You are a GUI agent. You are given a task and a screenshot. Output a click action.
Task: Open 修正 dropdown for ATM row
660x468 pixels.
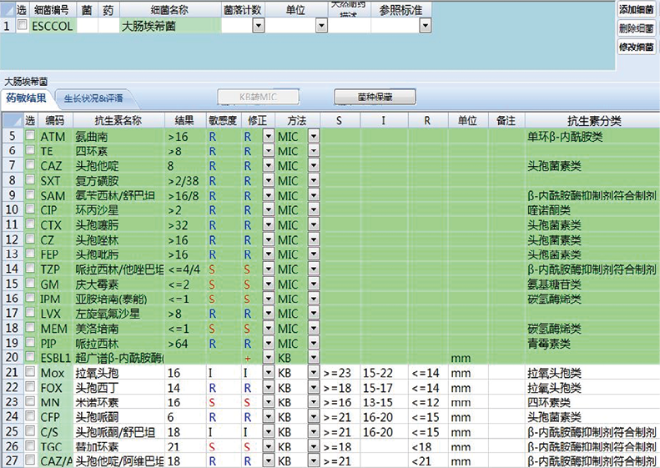pyautogui.click(x=268, y=136)
